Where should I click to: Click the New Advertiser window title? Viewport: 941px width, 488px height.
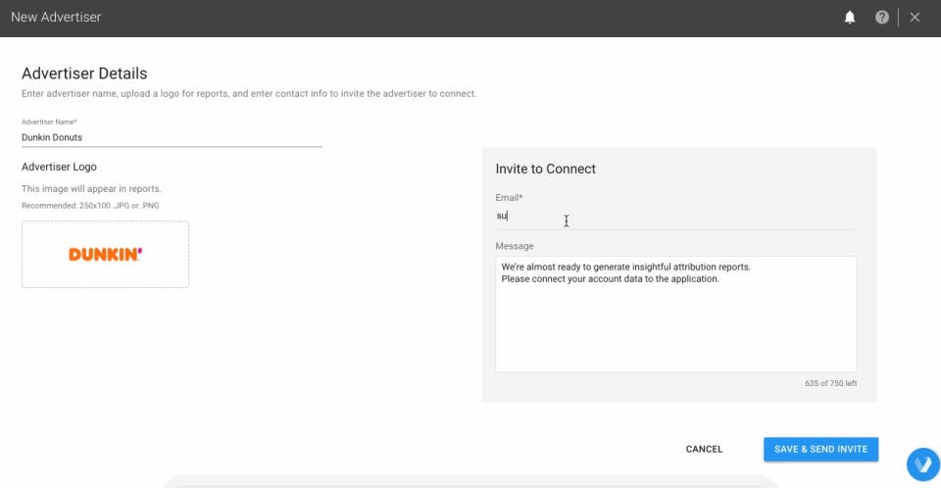(56, 18)
